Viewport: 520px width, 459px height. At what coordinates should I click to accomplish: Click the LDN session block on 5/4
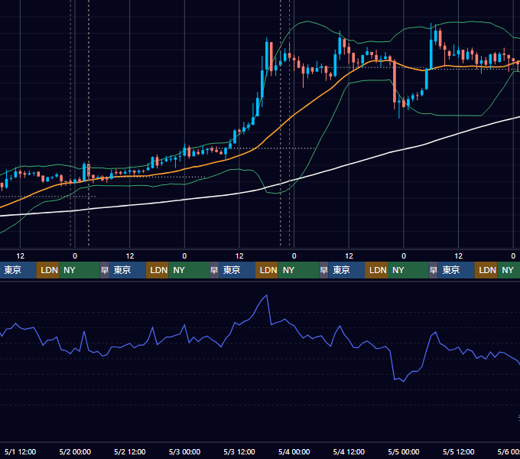(376, 270)
